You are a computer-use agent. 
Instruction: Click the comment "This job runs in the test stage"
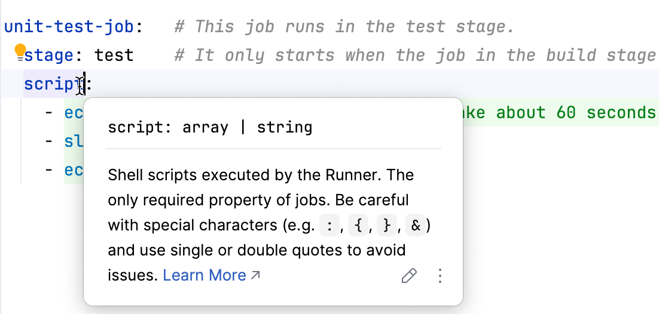click(344, 27)
